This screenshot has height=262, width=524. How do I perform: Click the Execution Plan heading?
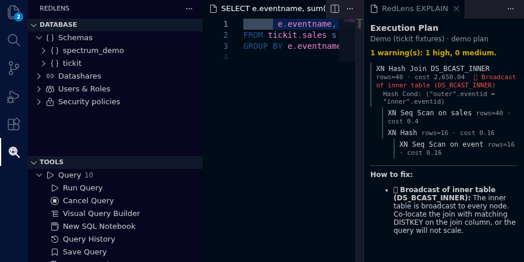click(404, 28)
